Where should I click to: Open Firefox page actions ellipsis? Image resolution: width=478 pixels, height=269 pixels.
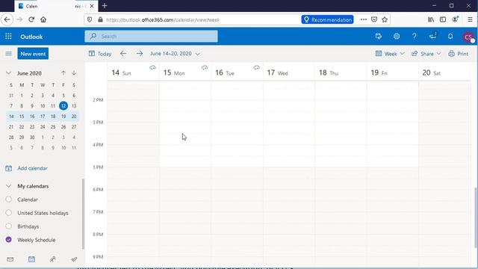pos(364,19)
